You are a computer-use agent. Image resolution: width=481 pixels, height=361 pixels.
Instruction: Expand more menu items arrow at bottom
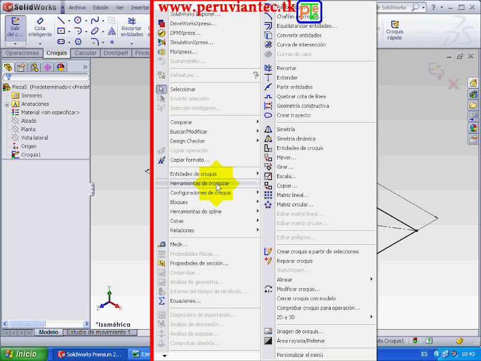tap(164, 356)
